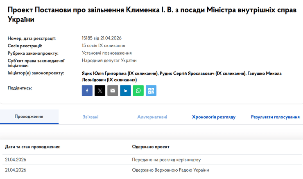
Task: Click the Передано на розгляд керівництву row
Action: point(166,159)
